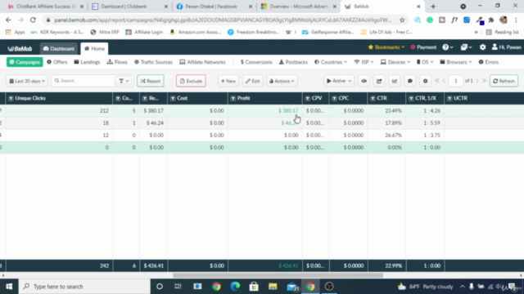Open the help question mark menu

point(448,47)
